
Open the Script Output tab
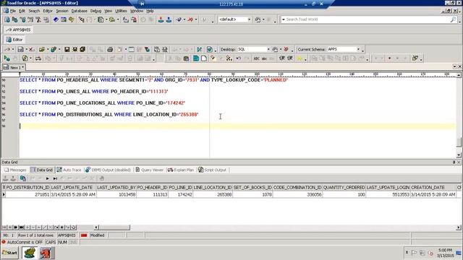point(212,170)
